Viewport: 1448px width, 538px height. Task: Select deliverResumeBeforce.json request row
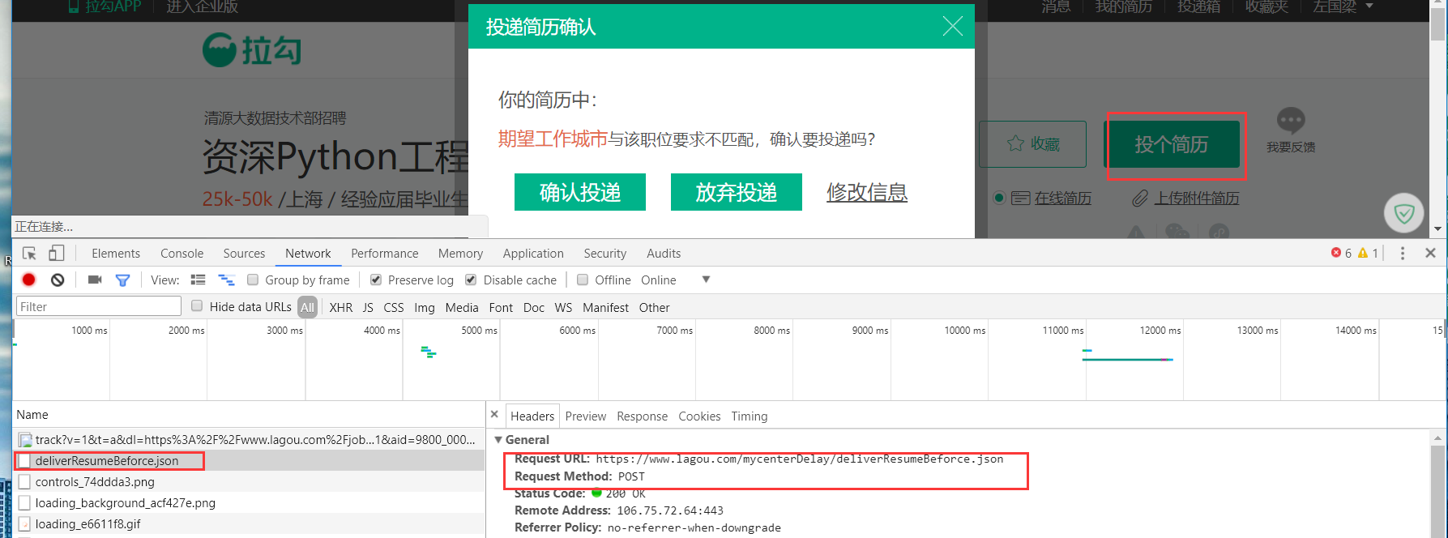coord(250,460)
